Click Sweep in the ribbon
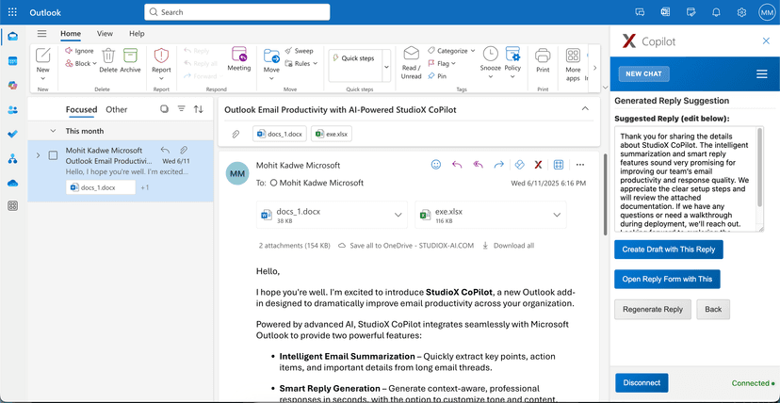 [299, 51]
